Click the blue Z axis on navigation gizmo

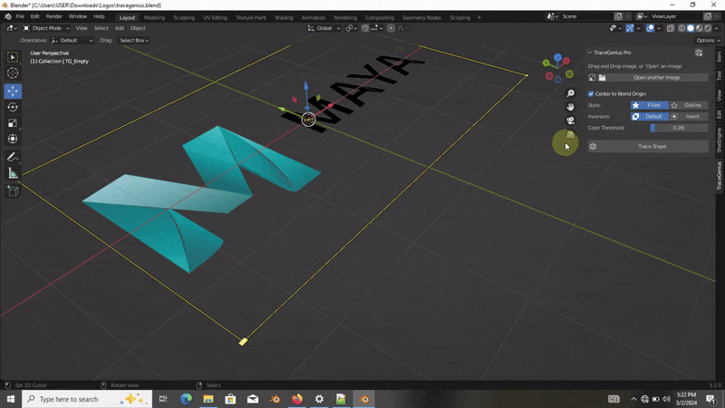click(x=558, y=57)
